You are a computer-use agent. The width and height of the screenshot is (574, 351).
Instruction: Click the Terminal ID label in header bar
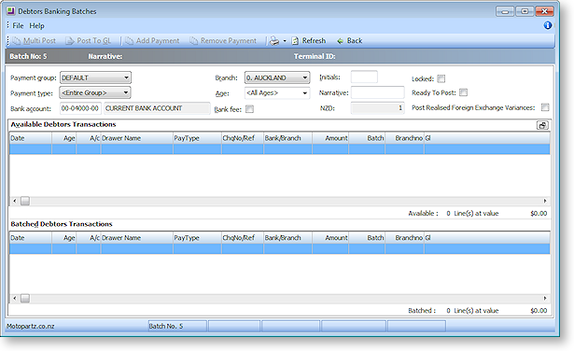coord(315,56)
